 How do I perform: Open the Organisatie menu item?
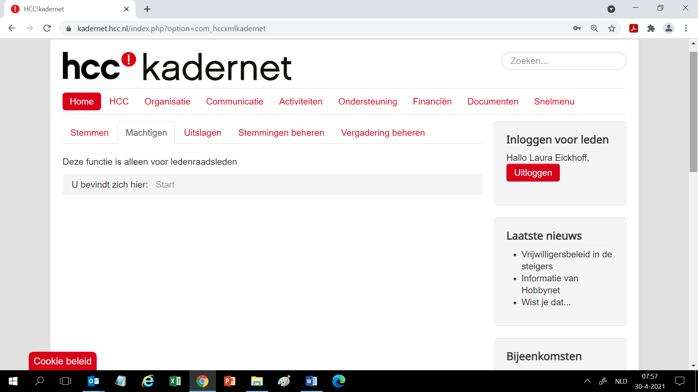(x=167, y=102)
